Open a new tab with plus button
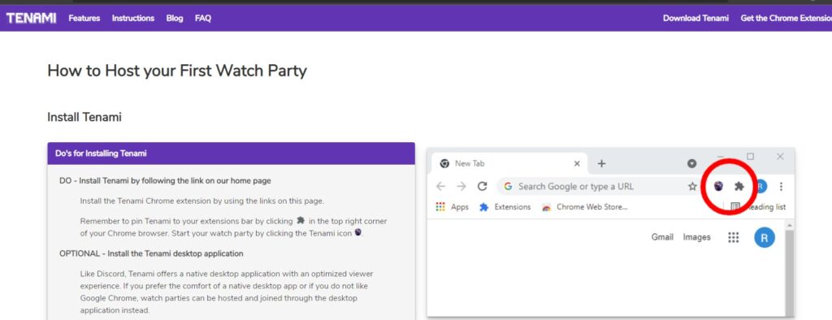 click(x=601, y=163)
